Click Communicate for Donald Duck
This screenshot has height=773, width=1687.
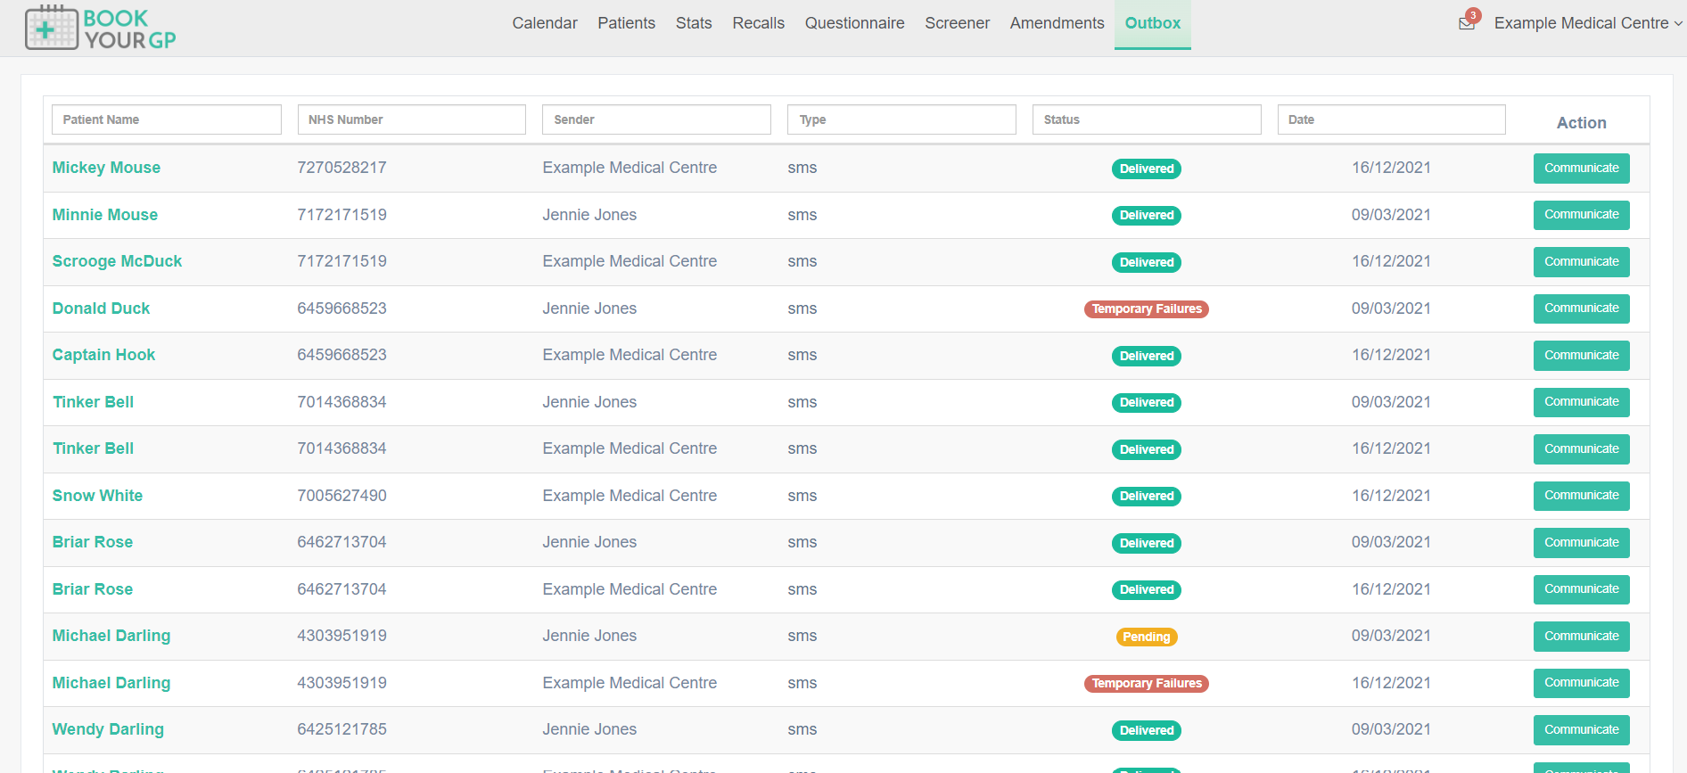(1581, 308)
